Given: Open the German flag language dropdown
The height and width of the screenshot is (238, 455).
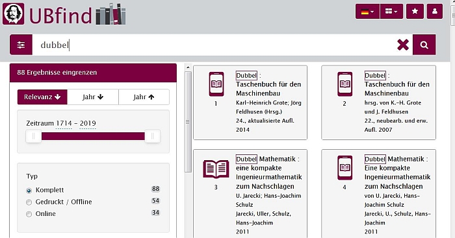Looking at the screenshot, I should [x=367, y=11].
